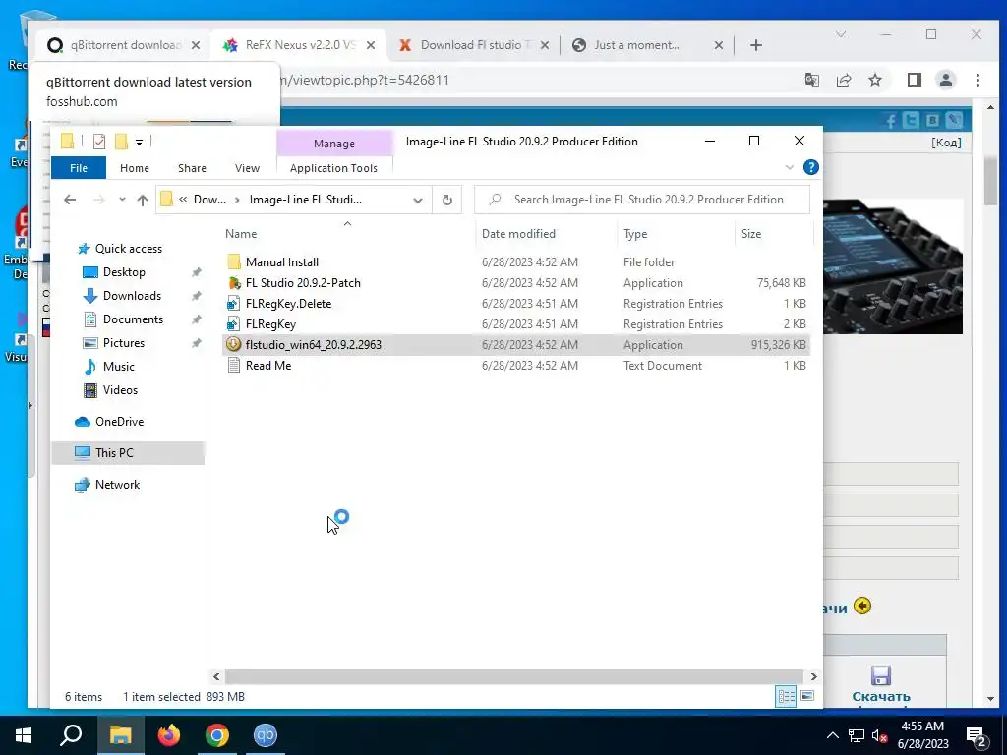Click the Chrome share page icon
The height and width of the screenshot is (755, 1007).
(843, 81)
